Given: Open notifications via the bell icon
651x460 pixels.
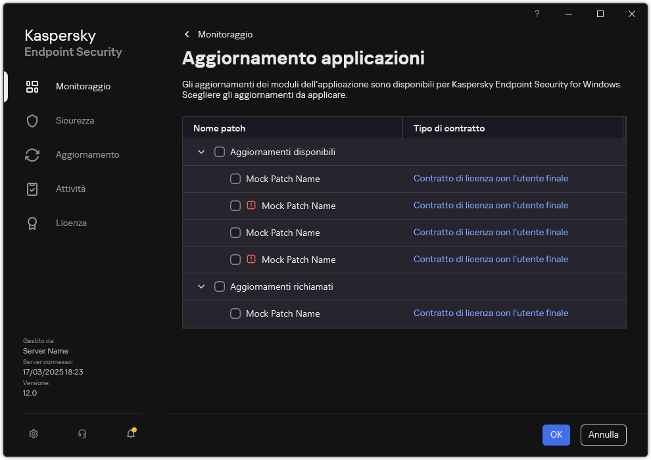Looking at the screenshot, I should pyautogui.click(x=130, y=434).
